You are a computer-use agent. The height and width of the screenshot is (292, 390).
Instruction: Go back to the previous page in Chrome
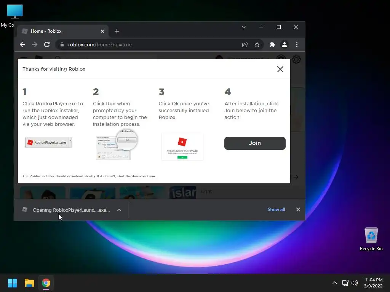click(22, 45)
